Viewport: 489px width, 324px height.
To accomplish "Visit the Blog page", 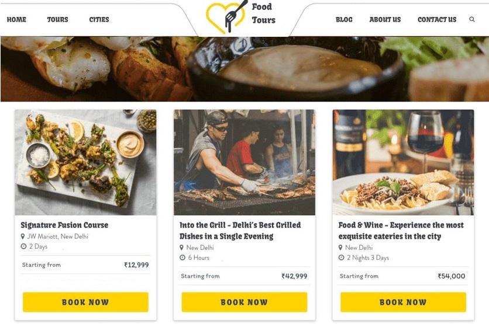I will tap(344, 19).
